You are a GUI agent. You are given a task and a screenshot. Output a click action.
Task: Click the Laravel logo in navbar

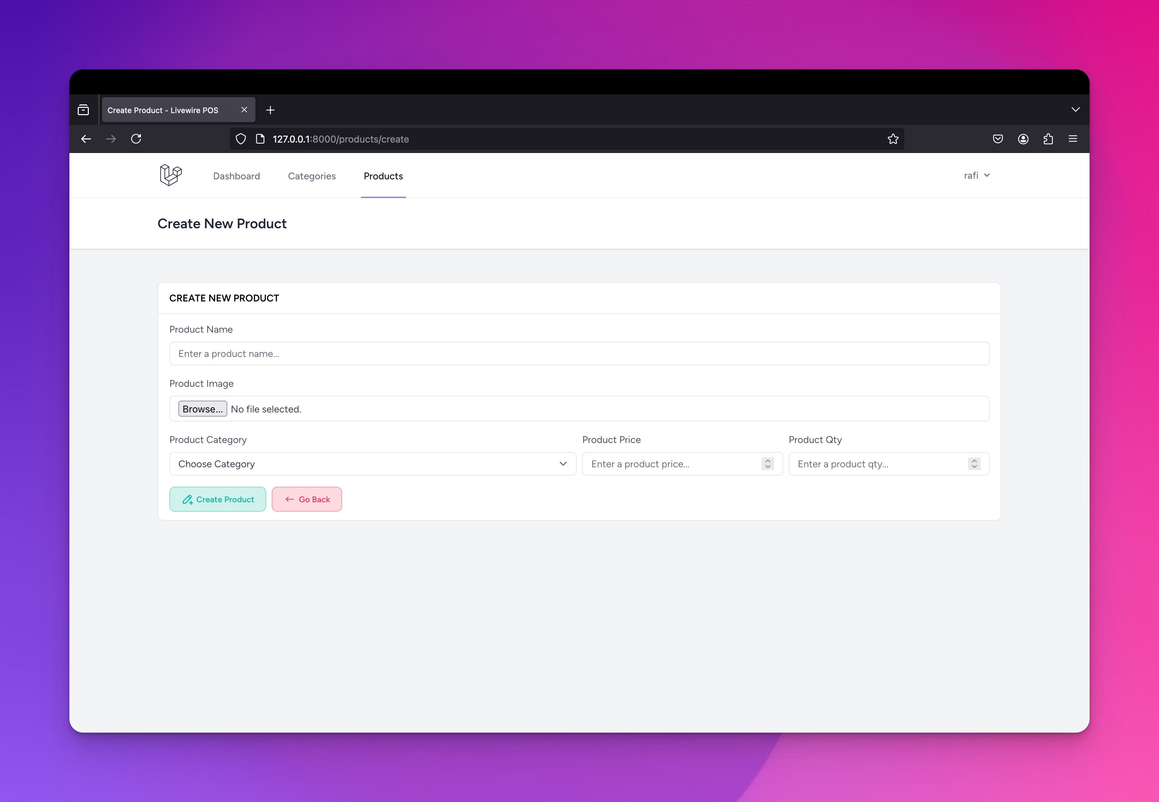click(170, 176)
